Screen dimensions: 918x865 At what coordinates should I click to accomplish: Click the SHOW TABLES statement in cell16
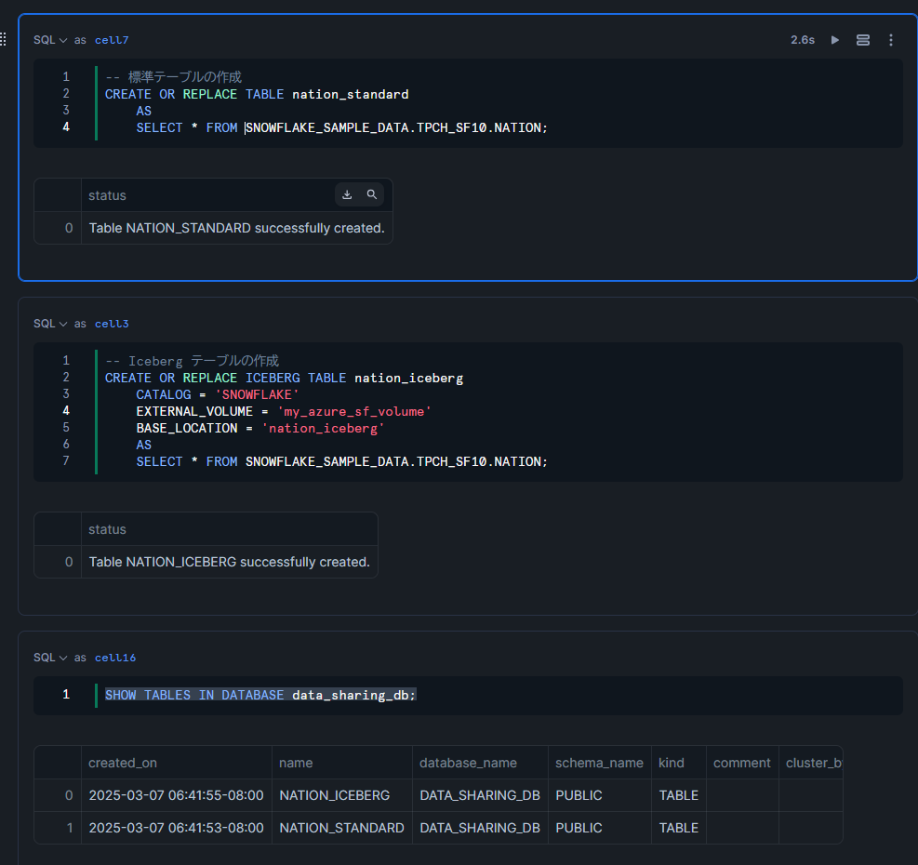click(260, 695)
